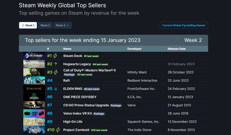The width and height of the screenshot is (231, 135).
Task: Go to the Week 1 tab
Action: 28,25
